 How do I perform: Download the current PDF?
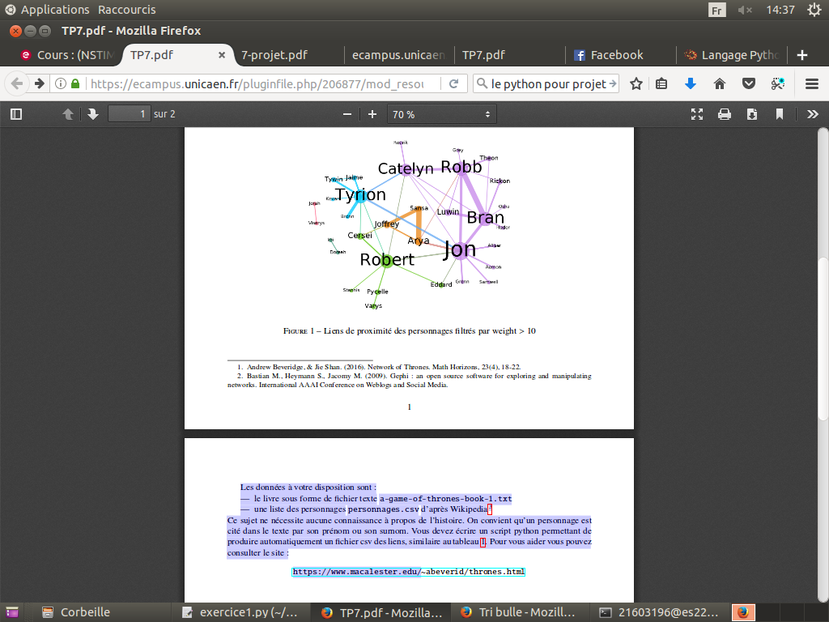click(751, 114)
